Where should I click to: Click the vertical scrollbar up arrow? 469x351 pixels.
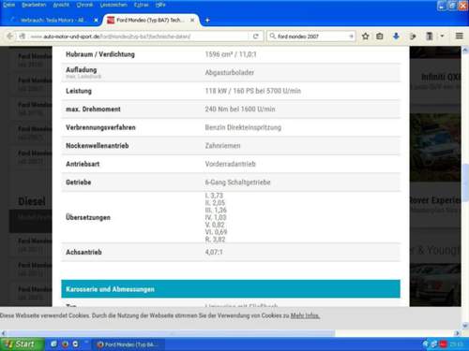[x=465, y=50]
